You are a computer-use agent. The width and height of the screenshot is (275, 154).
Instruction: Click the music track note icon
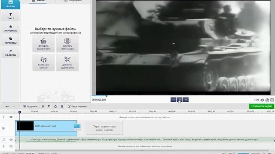pyautogui.click(x=4, y=139)
